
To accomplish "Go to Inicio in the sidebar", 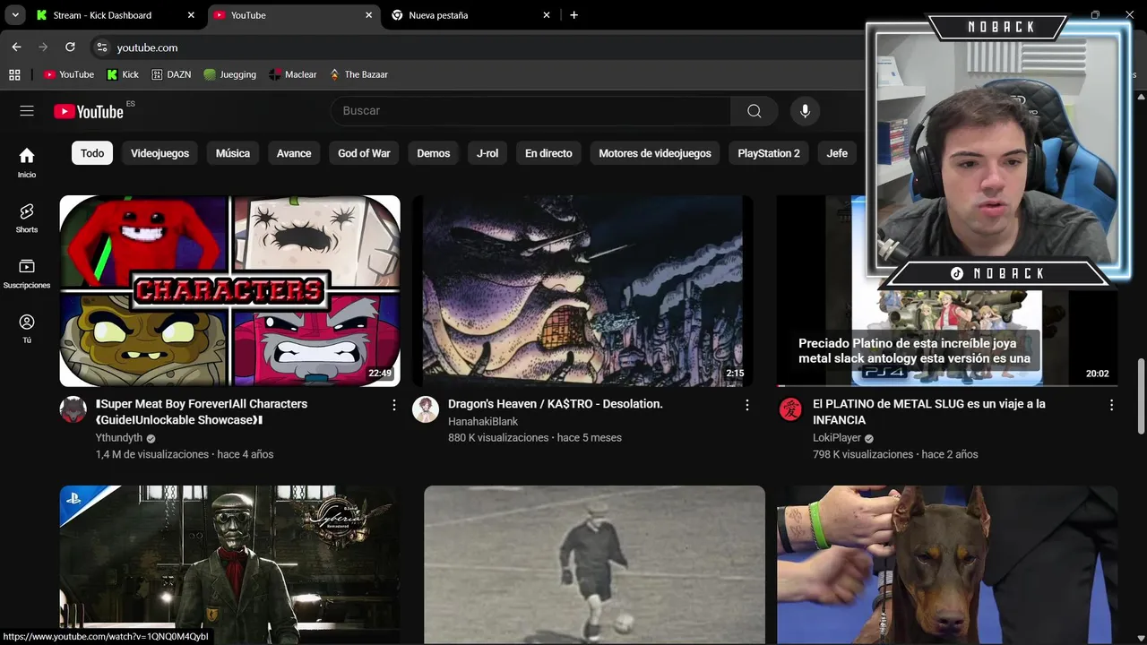I will (27, 162).
